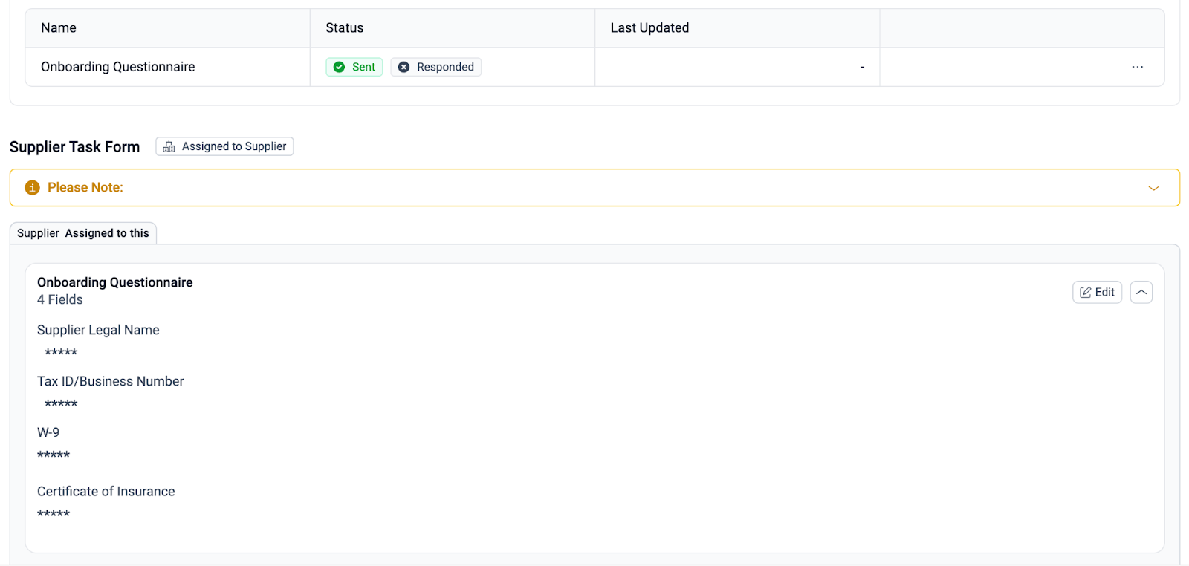Image resolution: width=1189 pixels, height=566 pixels.
Task: Click the Edit button on Onboarding Questionnaire
Action: (x=1097, y=292)
